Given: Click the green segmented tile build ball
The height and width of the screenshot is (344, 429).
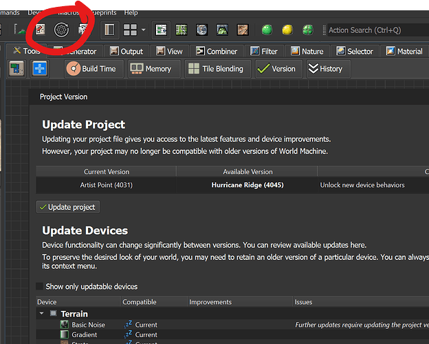Looking at the screenshot, I should (x=308, y=30).
